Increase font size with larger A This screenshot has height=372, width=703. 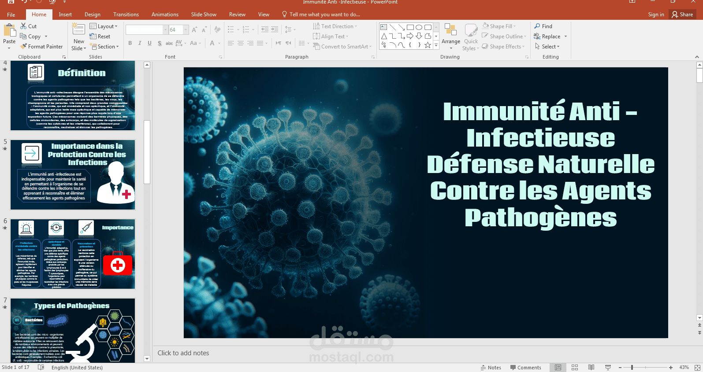(194, 30)
